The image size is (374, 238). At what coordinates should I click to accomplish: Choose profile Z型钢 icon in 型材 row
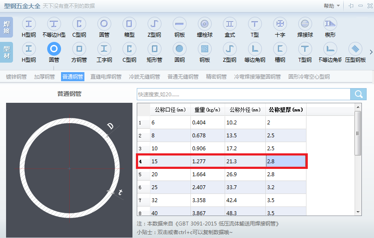(230, 49)
